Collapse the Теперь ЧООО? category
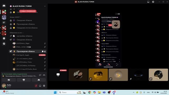169x95 pixels. click(15, 17)
